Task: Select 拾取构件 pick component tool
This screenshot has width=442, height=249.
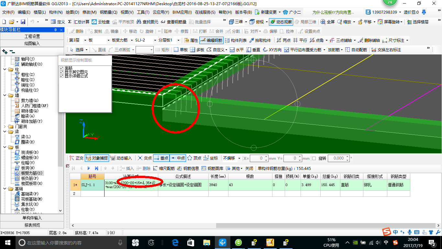Action: point(260,40)
